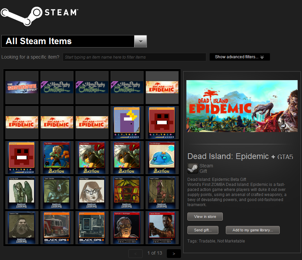302x260 pixels.
Task: Click View in store button
Action: click(205, 217)
